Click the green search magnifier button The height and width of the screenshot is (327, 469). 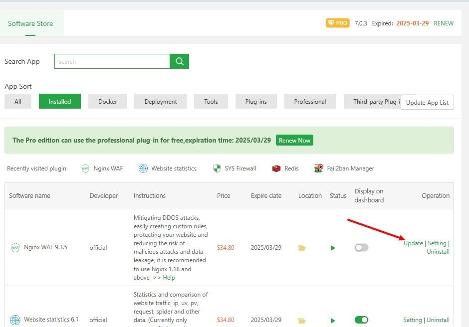179,61
